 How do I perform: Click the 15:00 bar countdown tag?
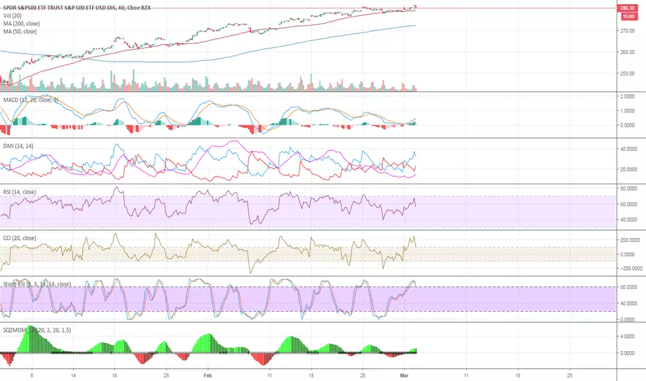tap(628, 17)
